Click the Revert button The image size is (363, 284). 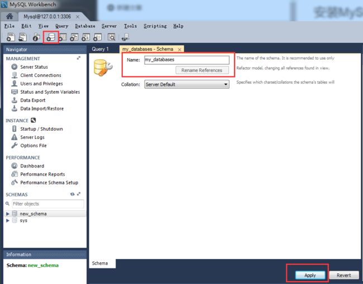344,275
